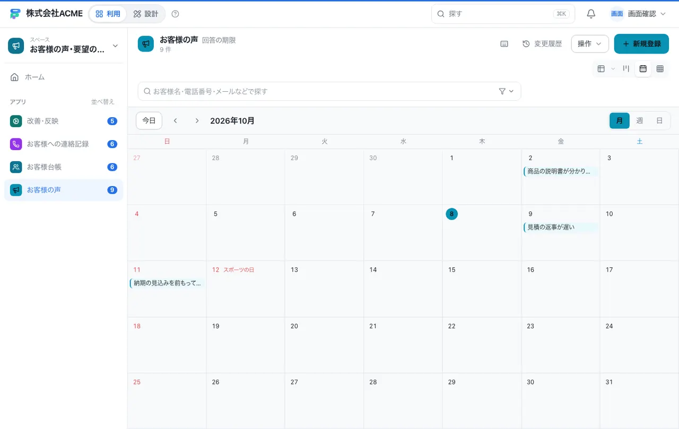Open 変更履歴 change history
Image resolution: width=679 pixels, height=429 pixels.
coord(542,44)
